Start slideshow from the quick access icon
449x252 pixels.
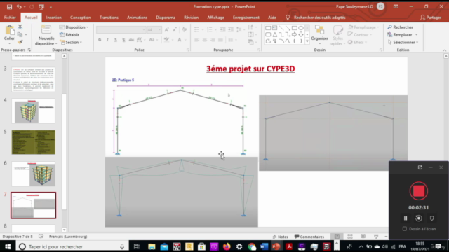41,6
